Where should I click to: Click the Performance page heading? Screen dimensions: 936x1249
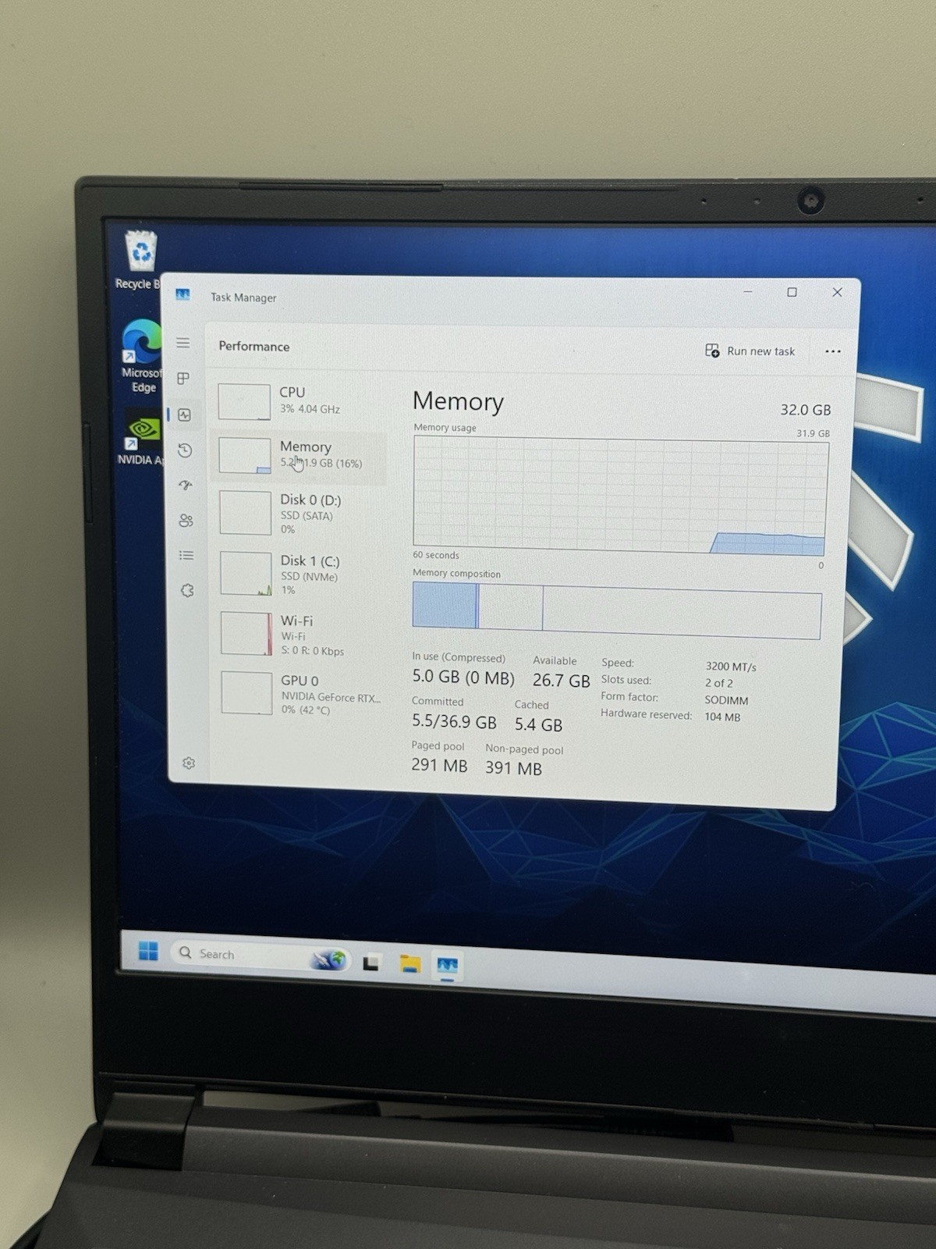(x=254, y=346)
